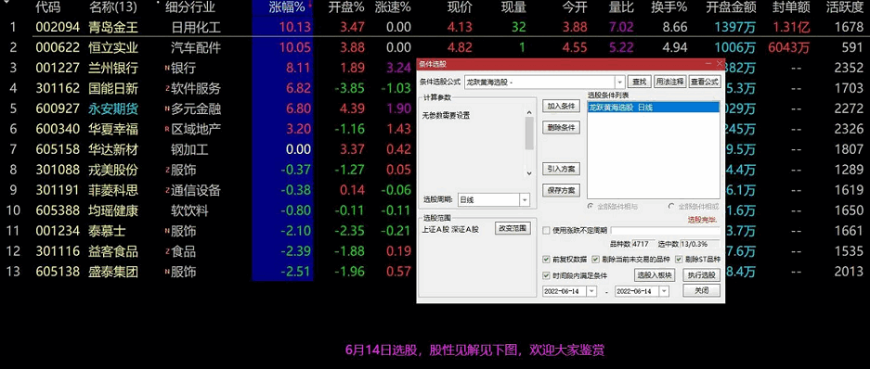
Task: Click 选股入板块 button
Action: 655,274
